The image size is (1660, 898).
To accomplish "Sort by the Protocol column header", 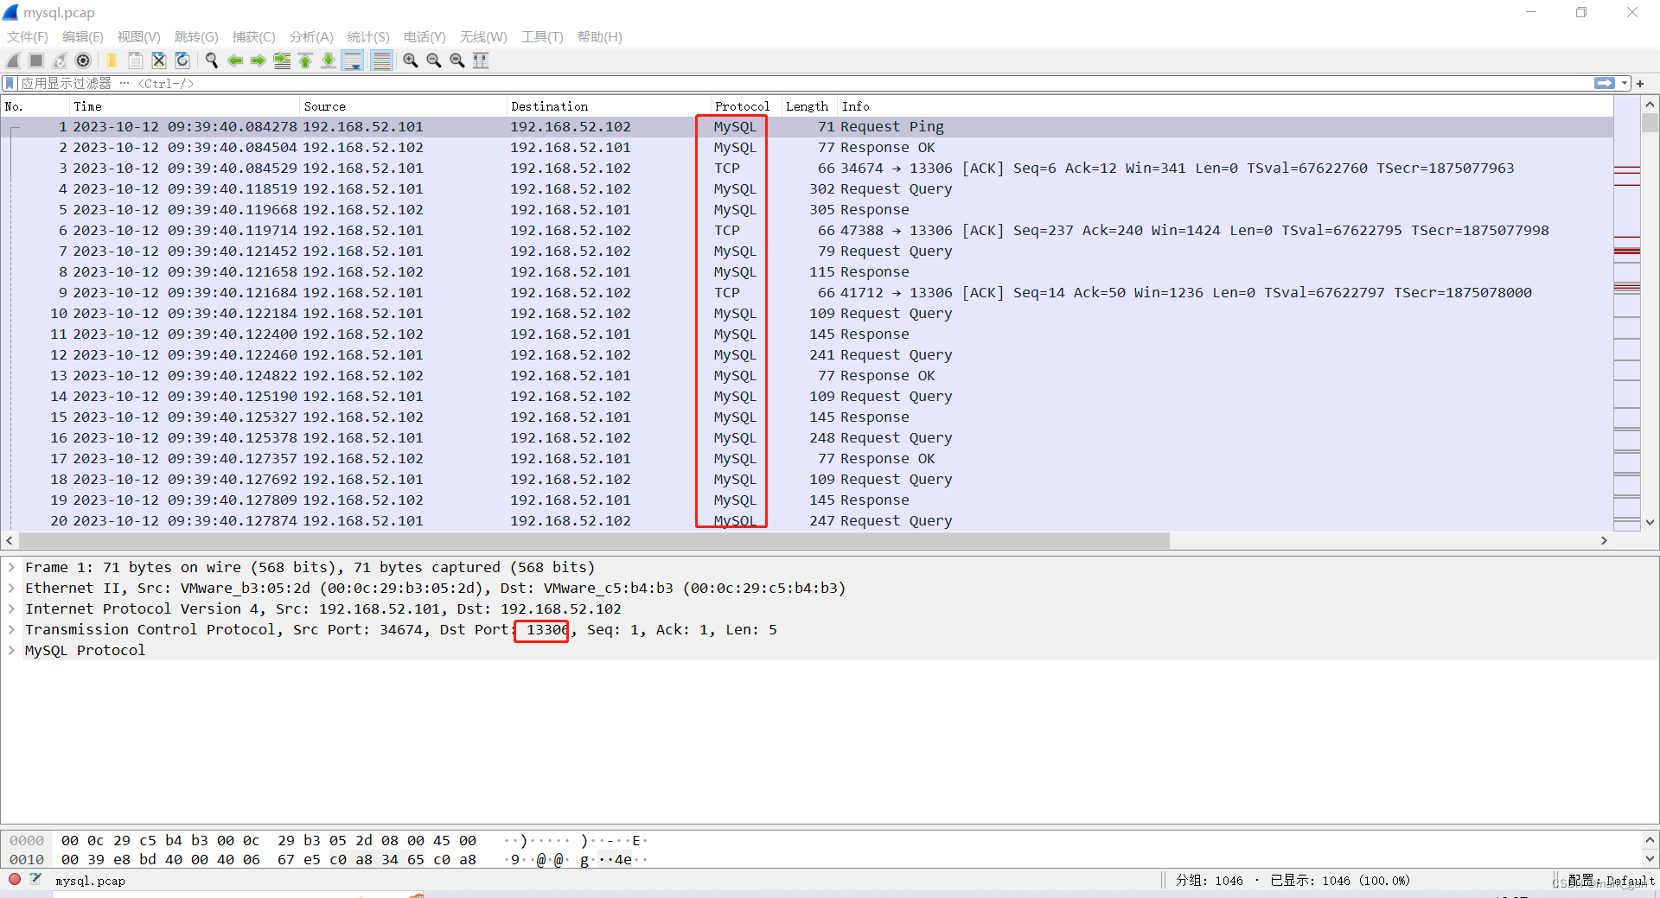I will [x=746, y=106].
